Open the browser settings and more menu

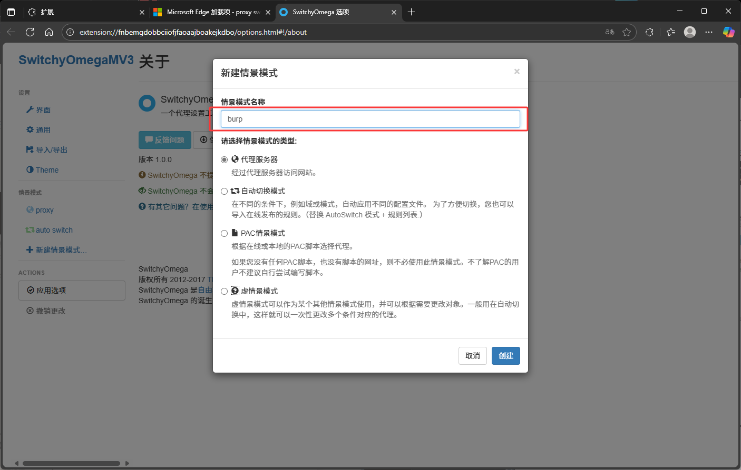click(x=709, y=32)
